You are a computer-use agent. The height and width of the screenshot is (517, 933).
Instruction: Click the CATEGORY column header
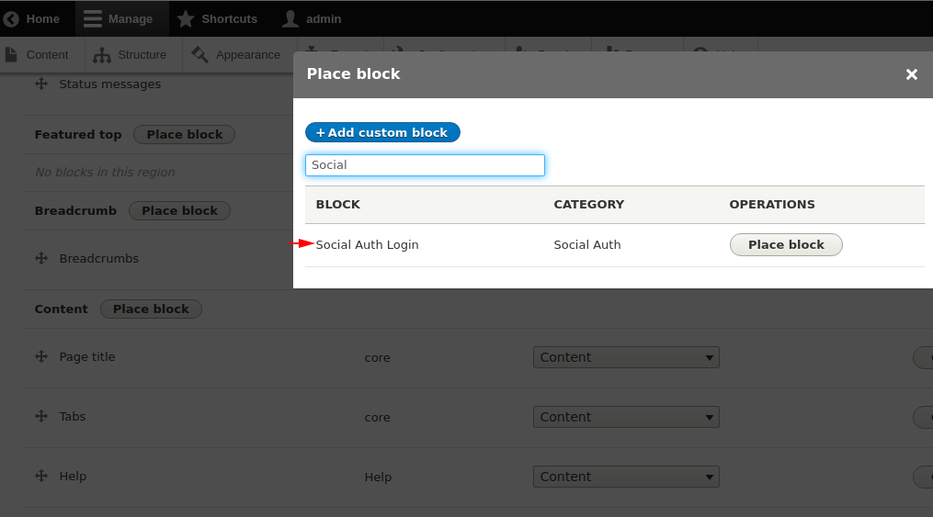click(x=589, y=205)
